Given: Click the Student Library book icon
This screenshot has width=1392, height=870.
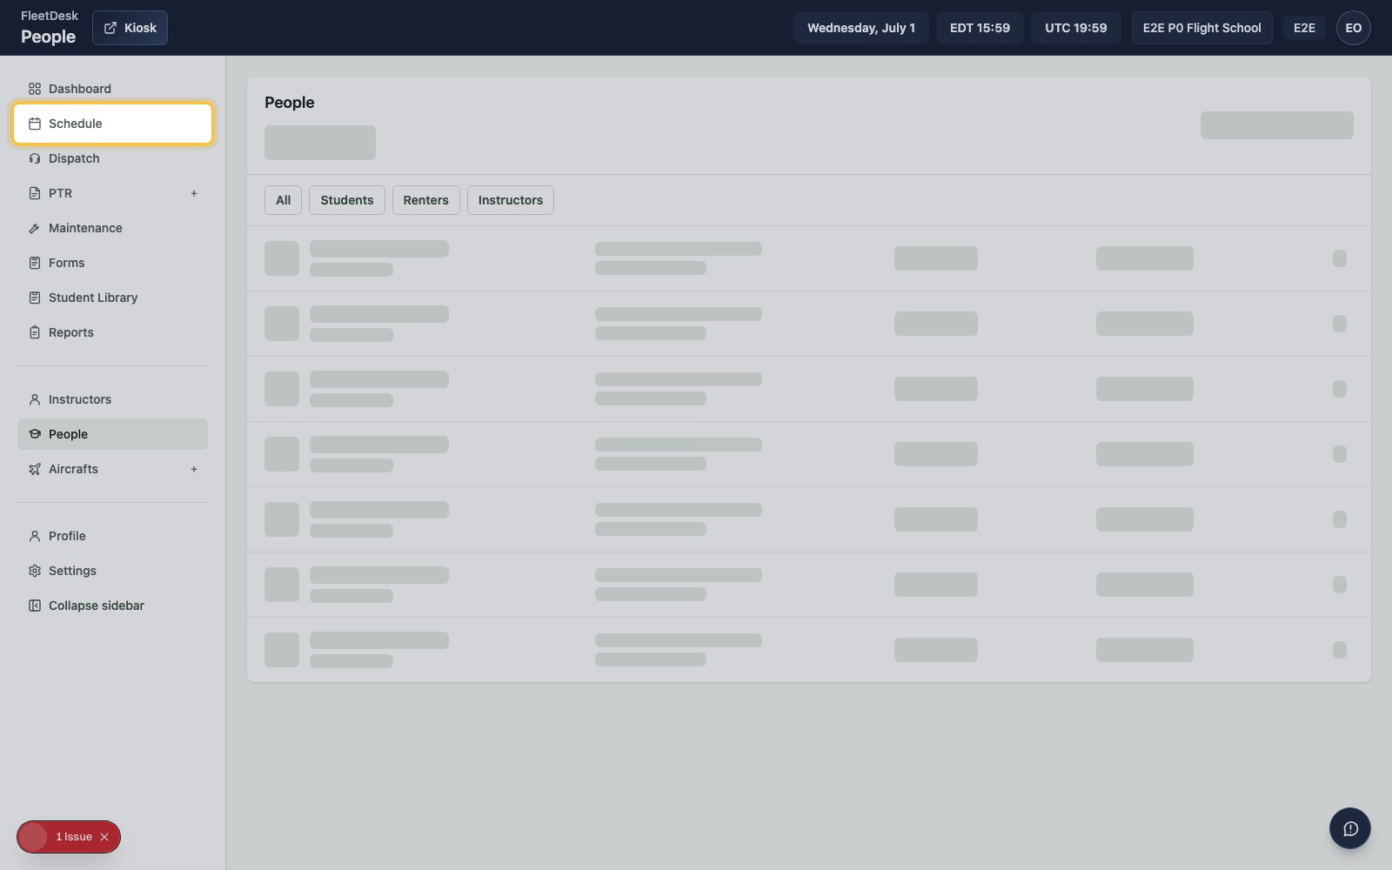Looking at the screenshot, I should (x=35, y=298).
